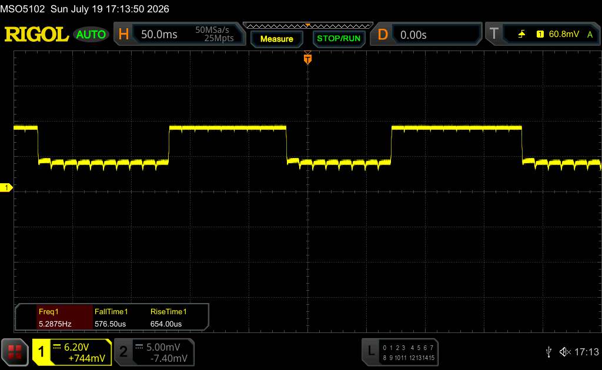
Task: Click the digital channels 0-7 row
Action: click(x=408, y=348)
